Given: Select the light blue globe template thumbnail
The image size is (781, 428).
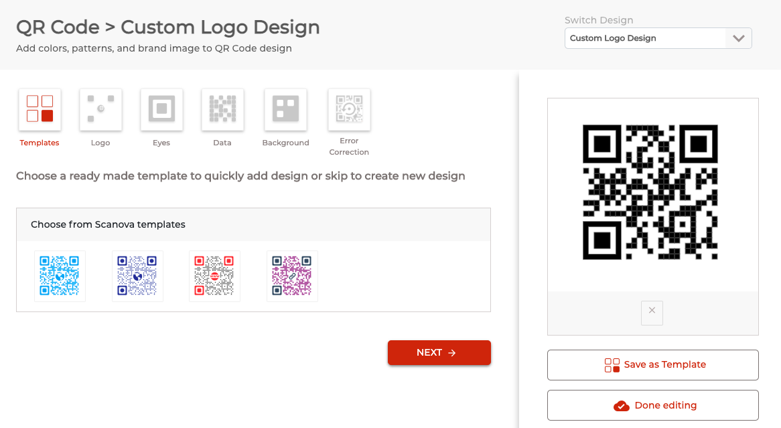Looking at the screenshot, I should pyautogui.click(x=60, y=276).
